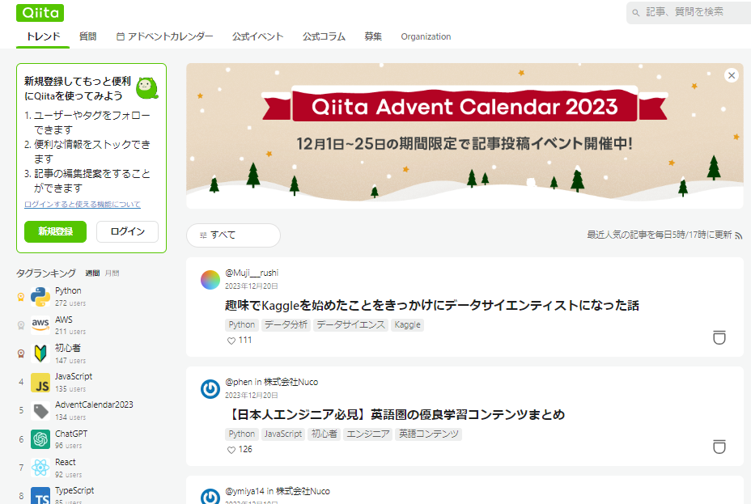
Task: Open the 質問 tab
Action: click(87, 37)
